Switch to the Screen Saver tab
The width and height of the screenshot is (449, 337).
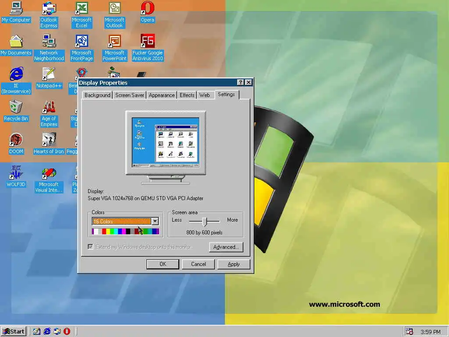pyautogui.click(x=129, y=95)
